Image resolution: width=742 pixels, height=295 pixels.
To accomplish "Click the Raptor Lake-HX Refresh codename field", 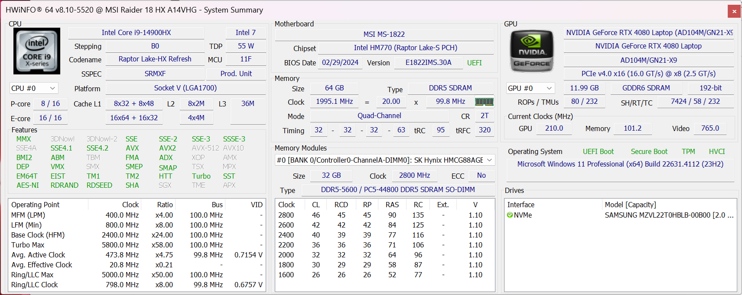I will tap(155, 59).
